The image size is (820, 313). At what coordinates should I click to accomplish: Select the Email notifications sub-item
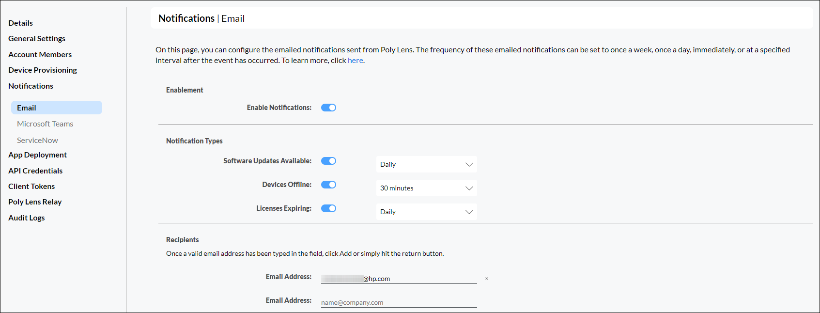click(57, 108)
